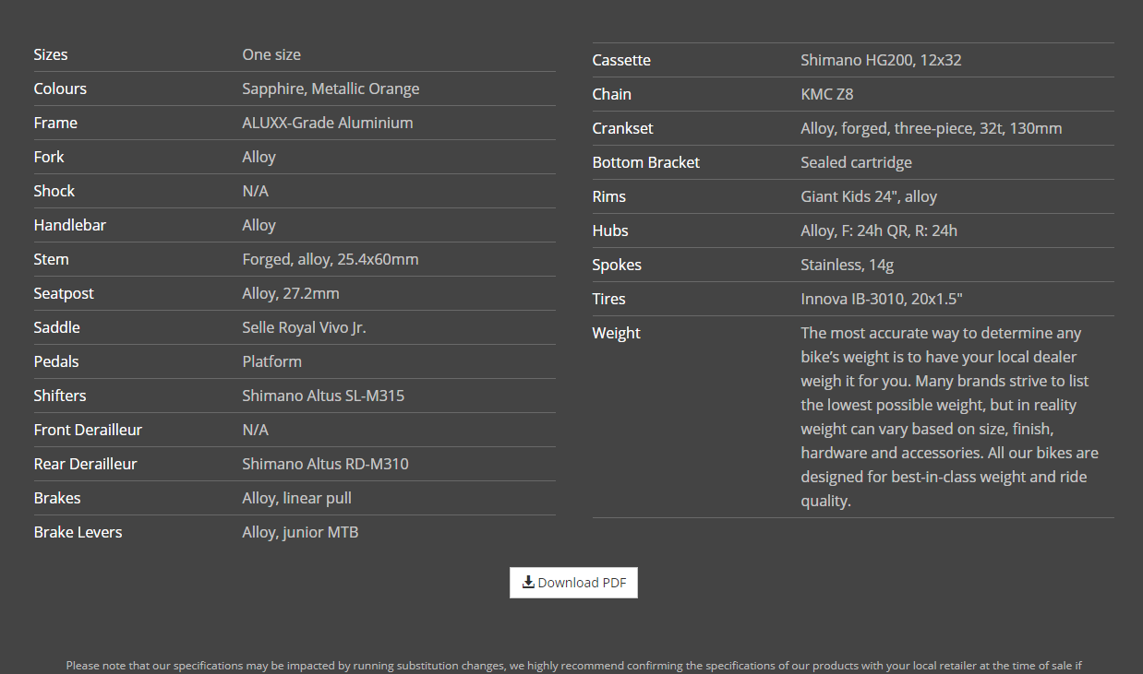Click the 'Shock' label
1143x674 pixels.
[54, 191]
